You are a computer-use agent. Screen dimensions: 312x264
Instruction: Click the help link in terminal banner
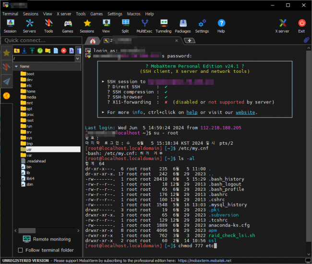click(x=192, y=113)
